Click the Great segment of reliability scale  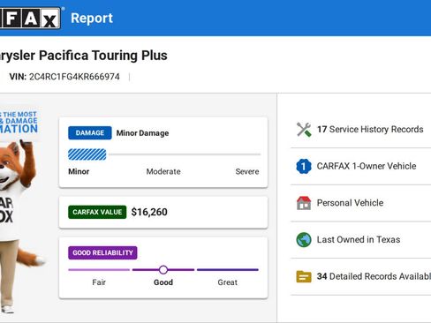[228, 270]
